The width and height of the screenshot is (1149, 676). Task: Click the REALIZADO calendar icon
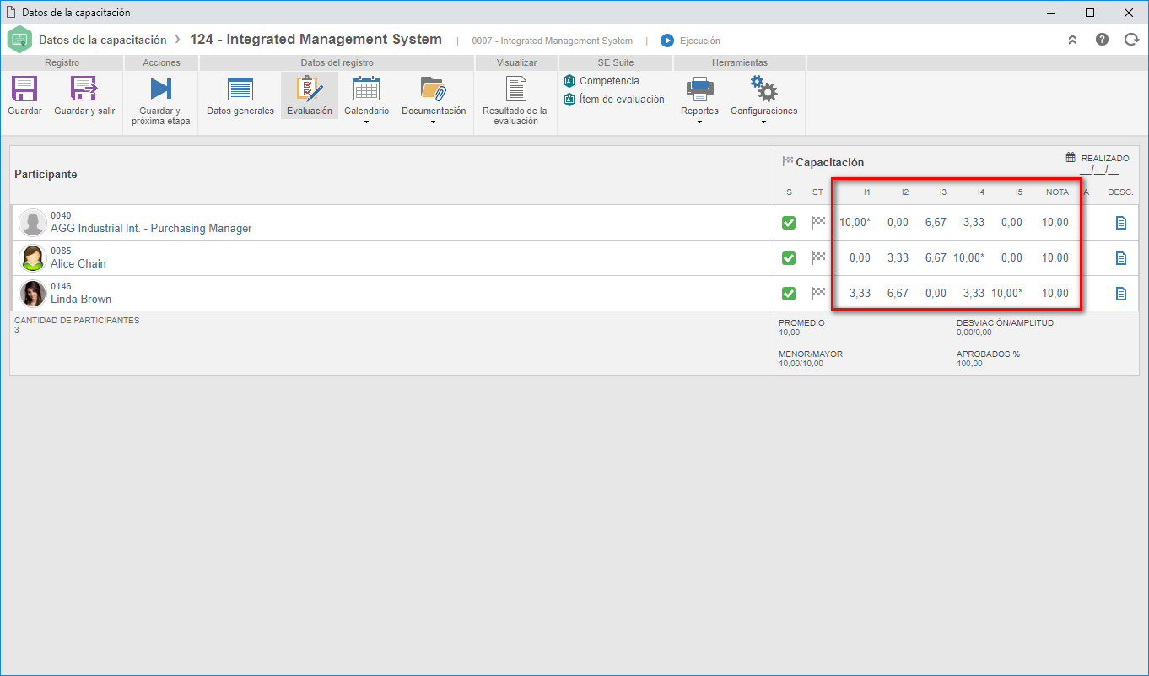[x=1071, y=158]
